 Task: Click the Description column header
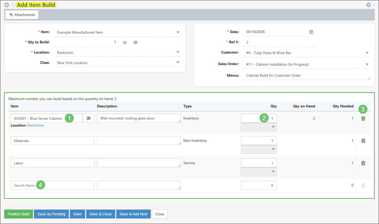click(x=107, y=106)
